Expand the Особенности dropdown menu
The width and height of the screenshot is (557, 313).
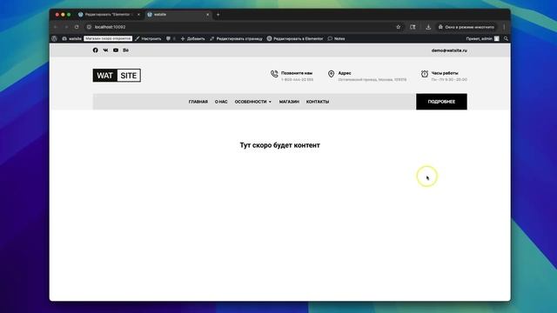click(x=253, y=102)
